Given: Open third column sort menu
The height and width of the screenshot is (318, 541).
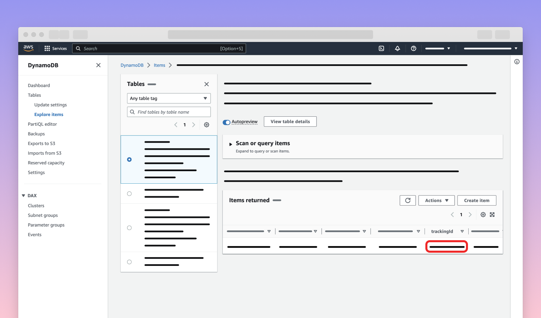Looking at the screenshot, I should click(x=364, y=231).
